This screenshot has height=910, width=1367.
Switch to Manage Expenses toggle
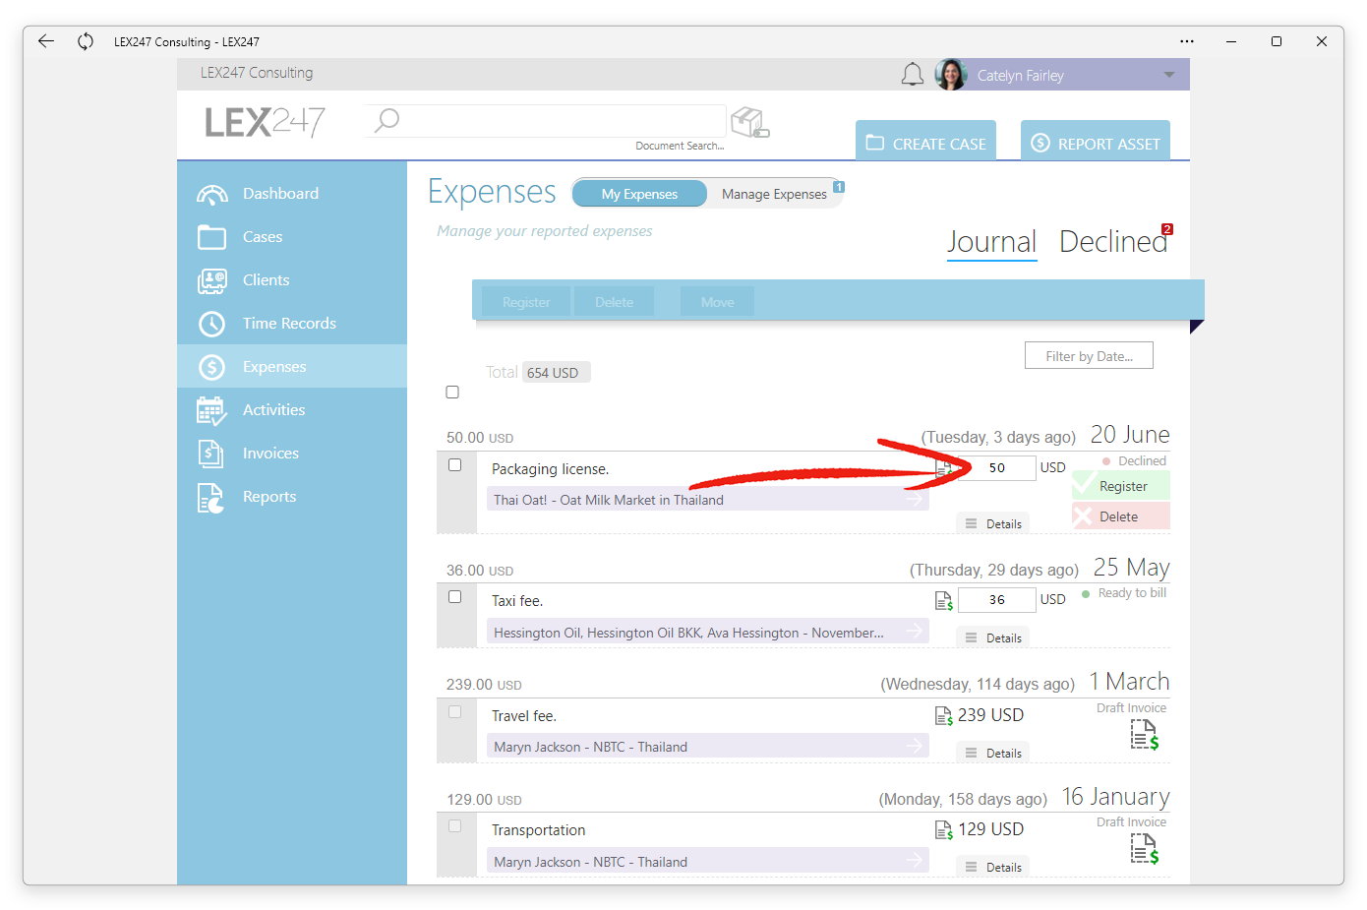click(x=774, y=194)
